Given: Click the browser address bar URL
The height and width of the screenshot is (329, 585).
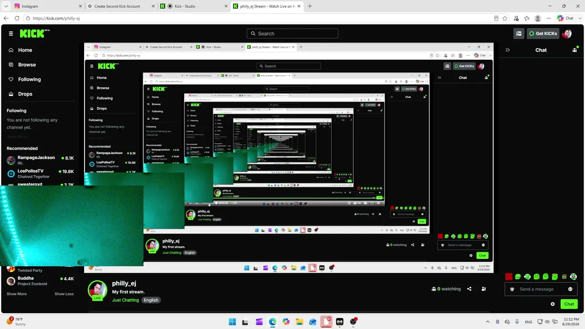Looking at the screenshot, I should 56,18.
